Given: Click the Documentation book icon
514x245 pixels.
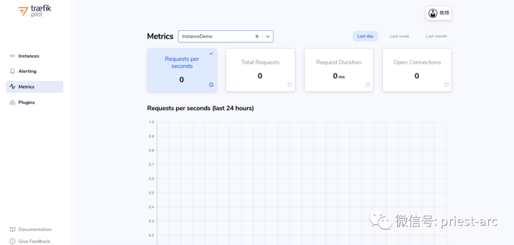Looking at the screenshot, I should [12, 229].
